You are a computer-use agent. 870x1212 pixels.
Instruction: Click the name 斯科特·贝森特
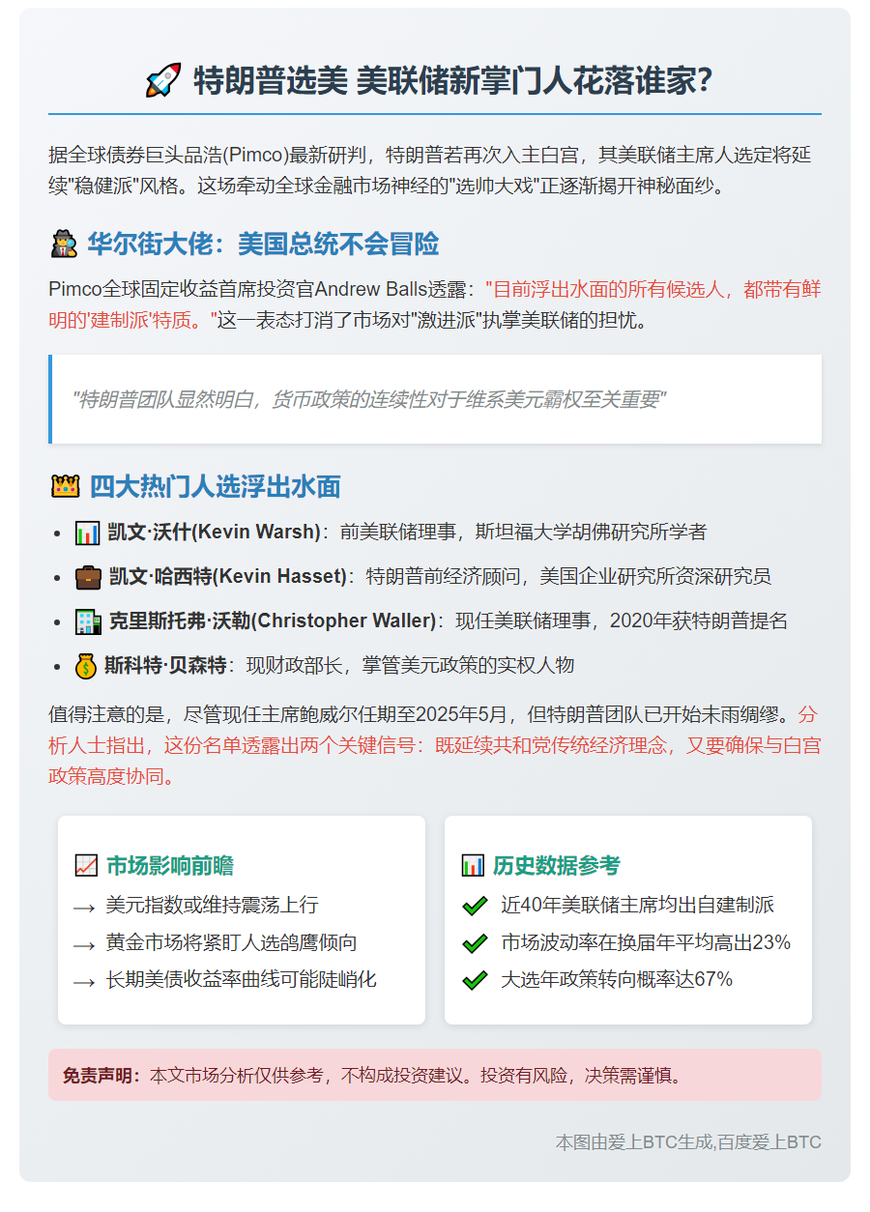coord(164,666)
